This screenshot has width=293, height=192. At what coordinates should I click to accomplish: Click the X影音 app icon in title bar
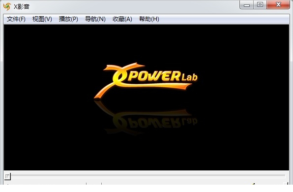[7, 6]
